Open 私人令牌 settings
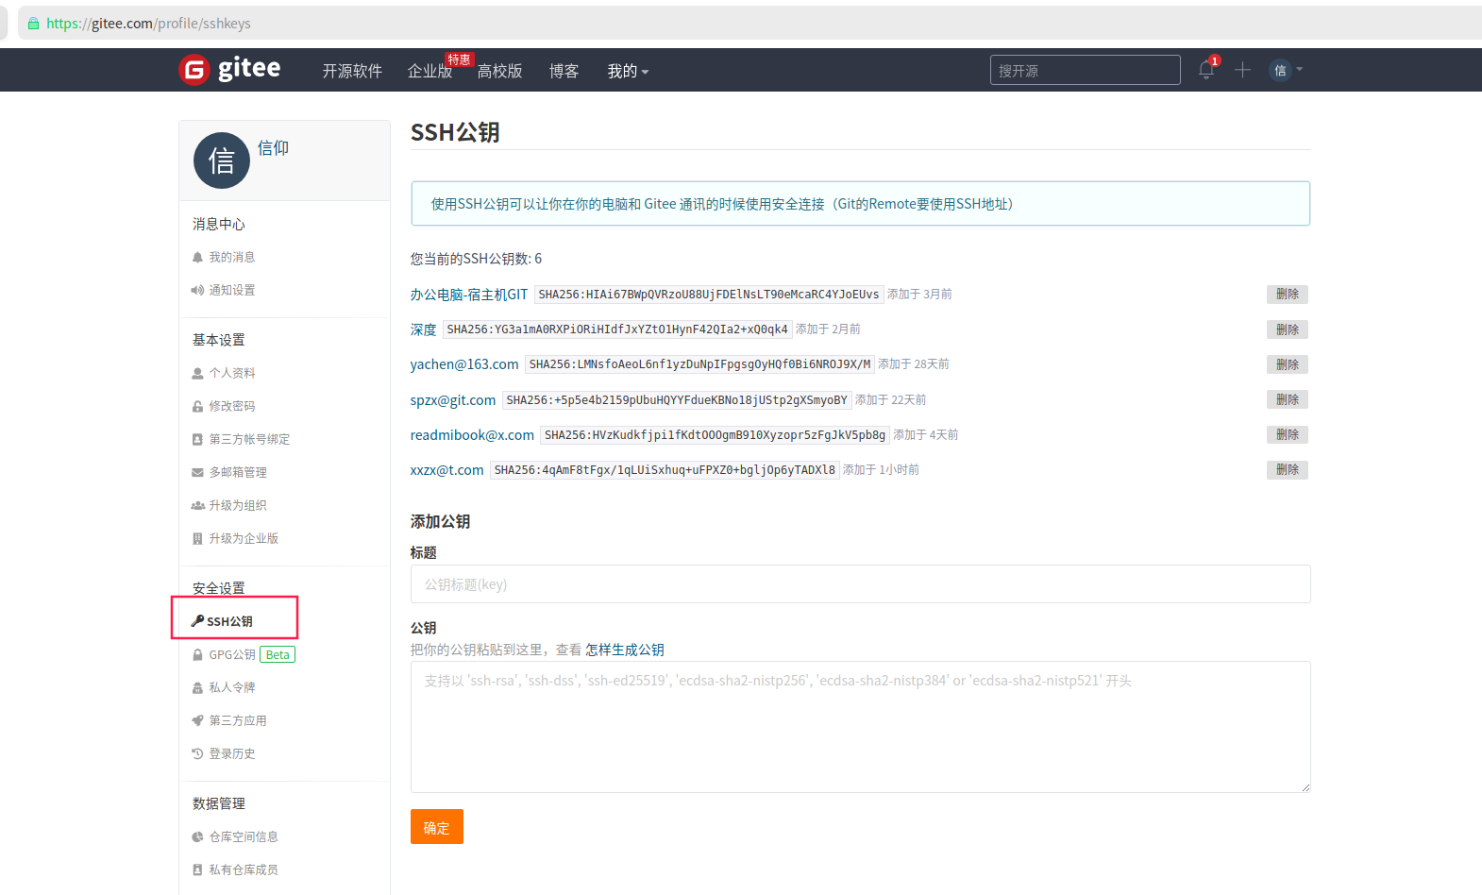Image resolution: width=1482 pixels, height=895 pixels. tap(232, 687)
